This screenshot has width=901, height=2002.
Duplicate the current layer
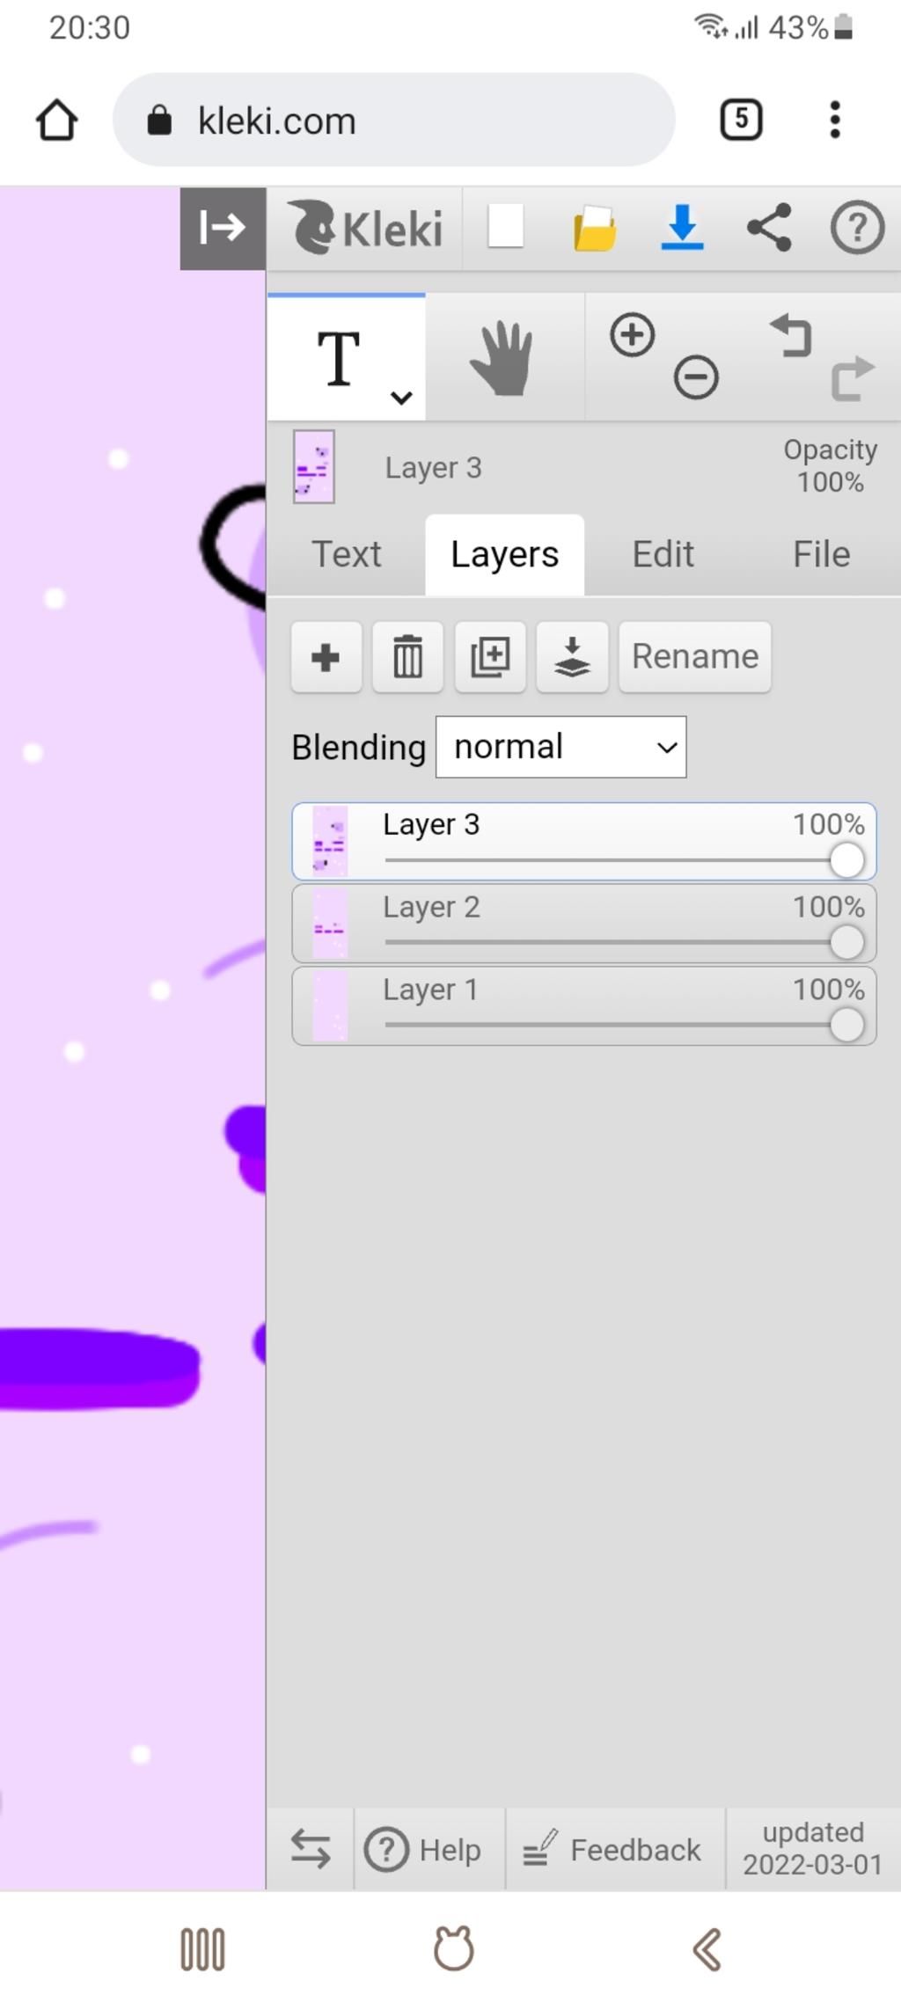click(490, 657)
